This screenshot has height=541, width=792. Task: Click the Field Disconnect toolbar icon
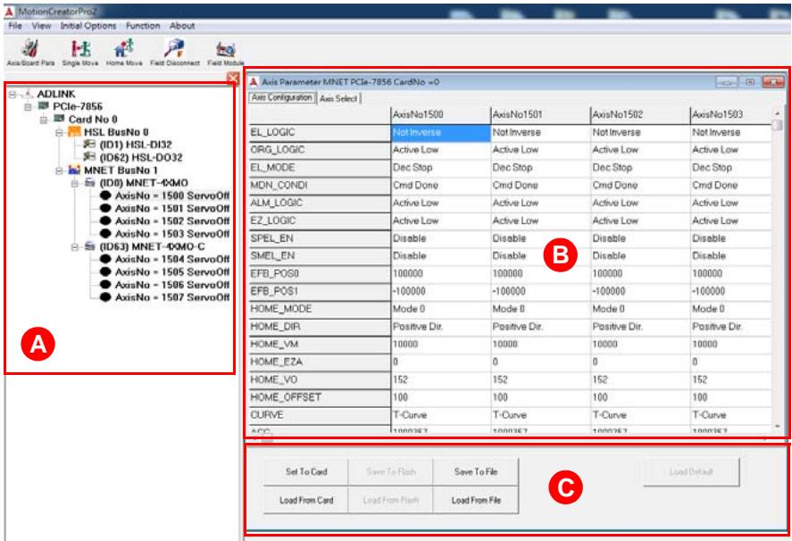(174, 48)
